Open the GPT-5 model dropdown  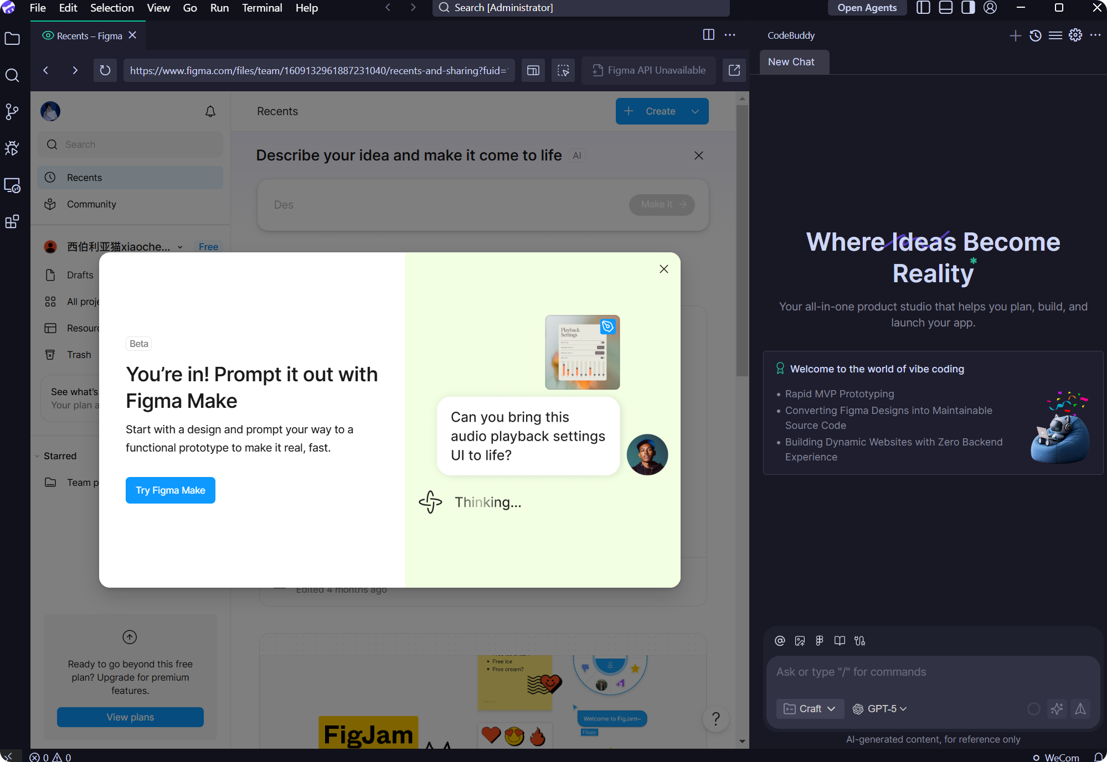(x=879, y=709)
